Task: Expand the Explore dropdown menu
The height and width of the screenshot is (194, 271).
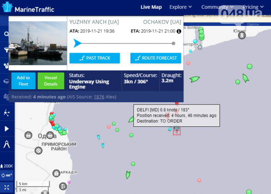Action: click(181, 7)
